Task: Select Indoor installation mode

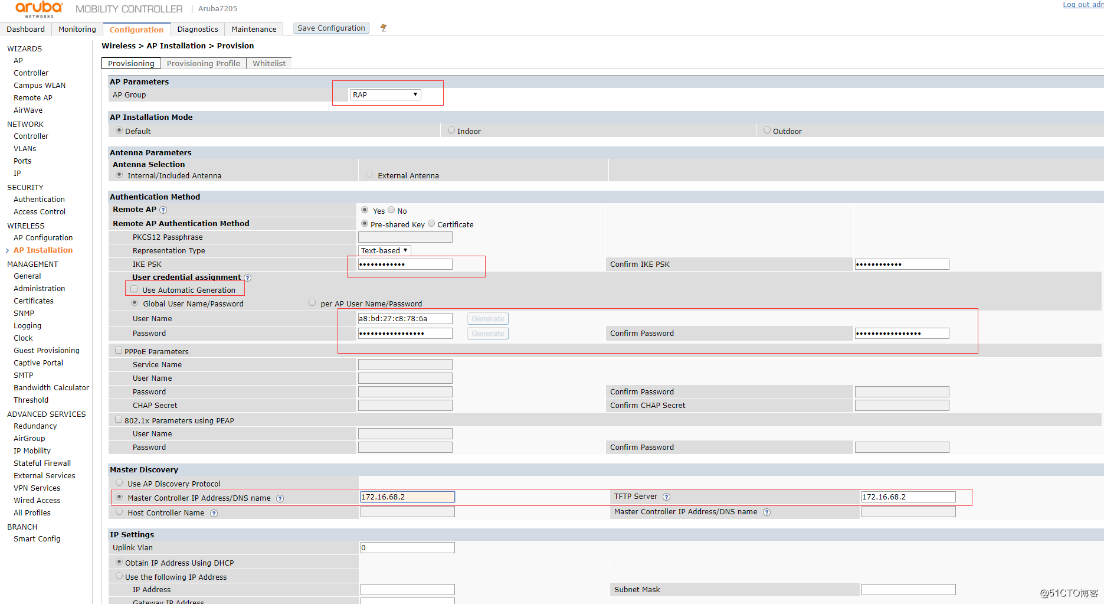Action: pos(451,130)
